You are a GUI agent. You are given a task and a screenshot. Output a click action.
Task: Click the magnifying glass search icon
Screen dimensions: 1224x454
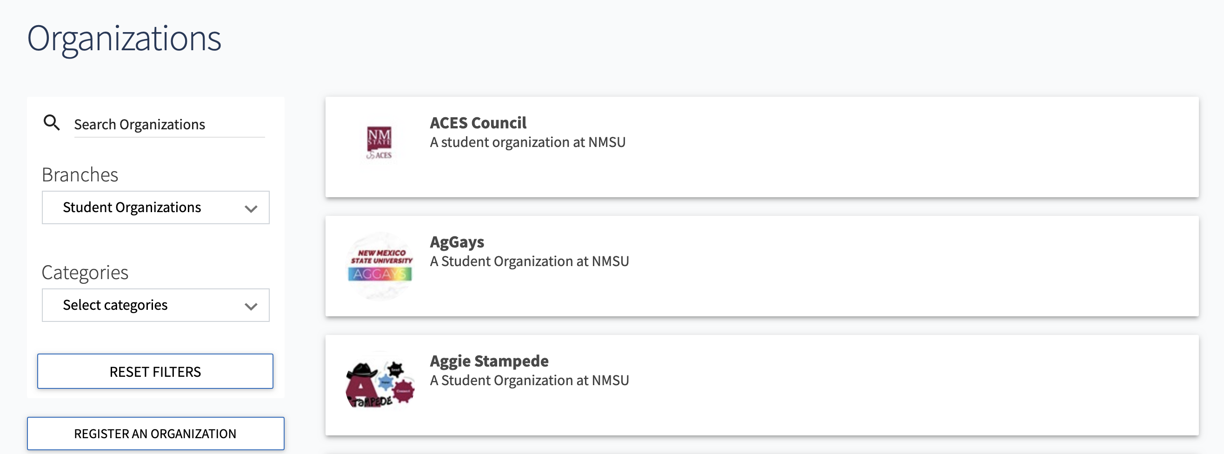point(51,123)
